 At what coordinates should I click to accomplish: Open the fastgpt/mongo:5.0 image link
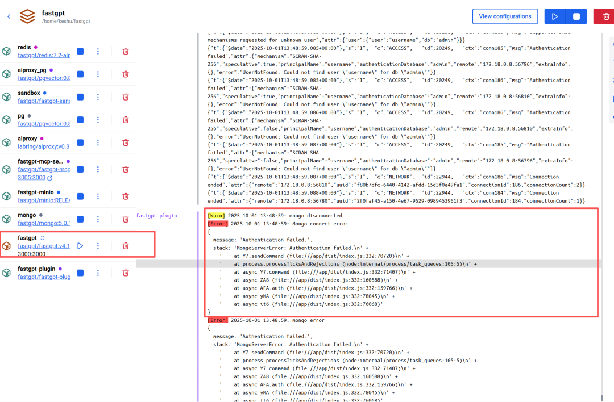click(44, 223)
